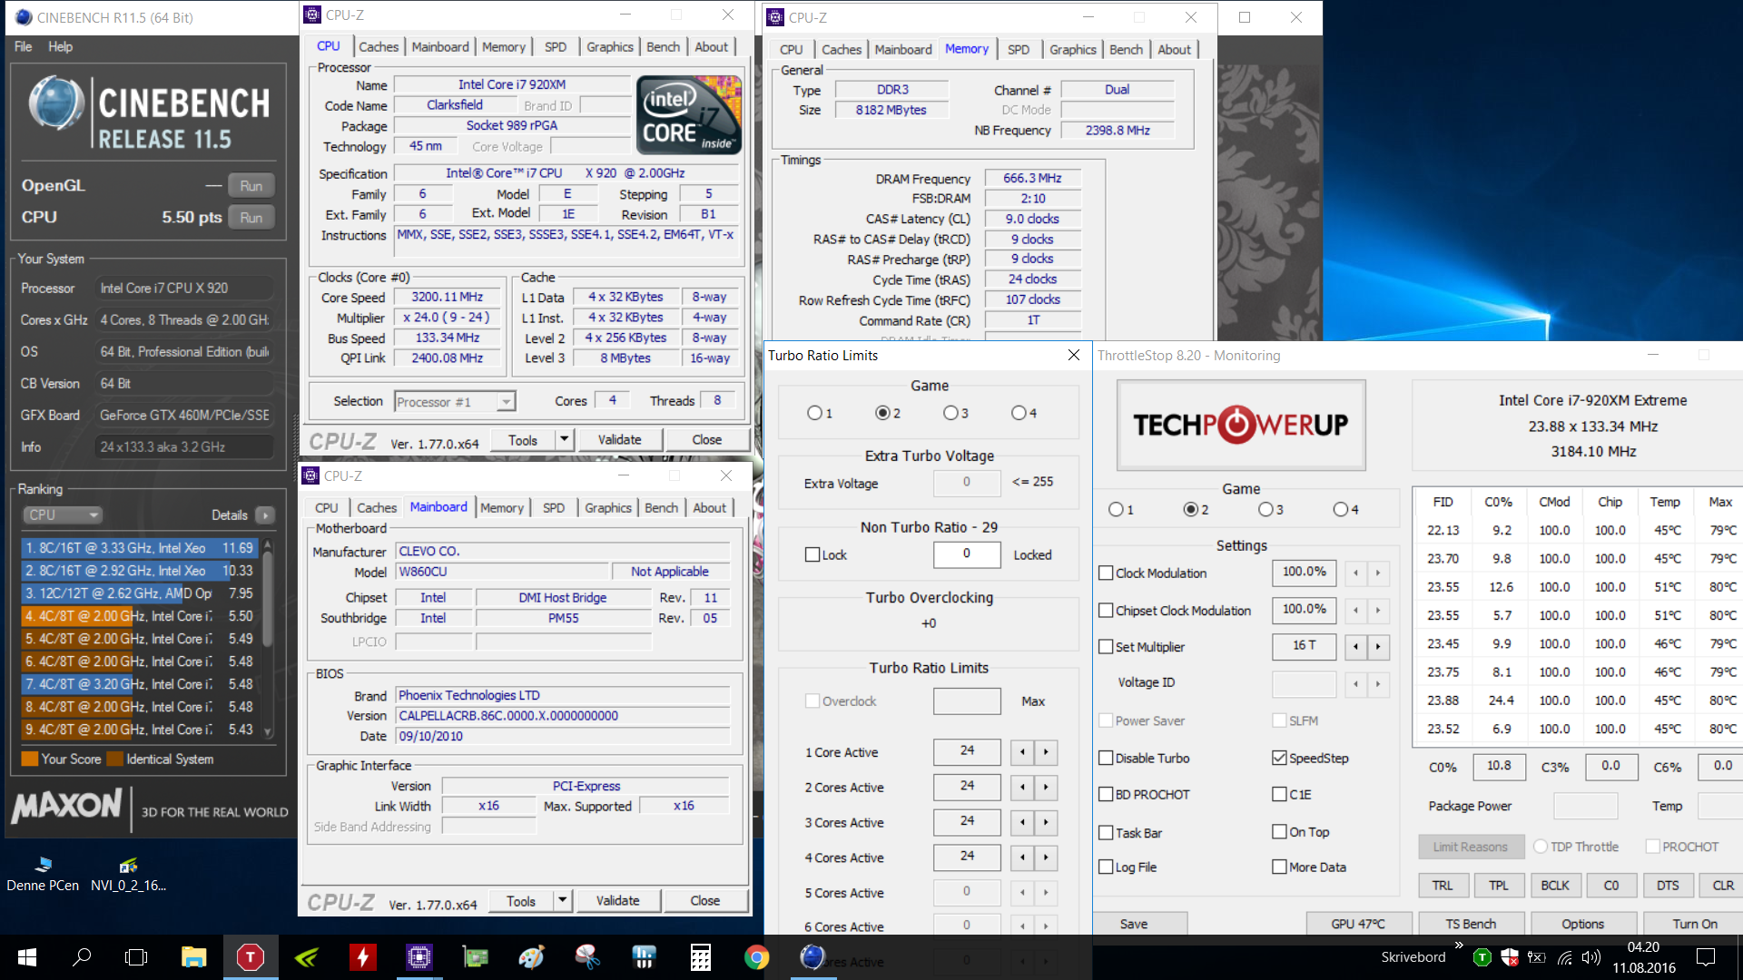Open Tools dropdown arrow in Mainboard CPU-Z

562,901
